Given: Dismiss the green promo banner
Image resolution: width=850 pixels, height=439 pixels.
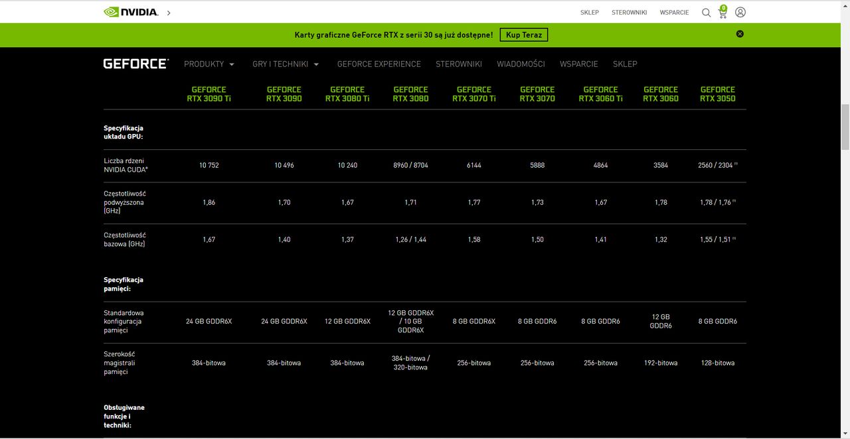Looking at the screenshot, I should (740, 34).
